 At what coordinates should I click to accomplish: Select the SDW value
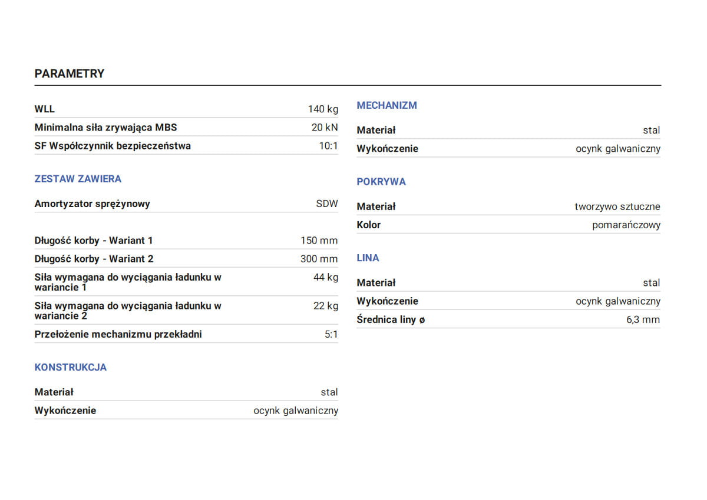[x=327, y=204]
